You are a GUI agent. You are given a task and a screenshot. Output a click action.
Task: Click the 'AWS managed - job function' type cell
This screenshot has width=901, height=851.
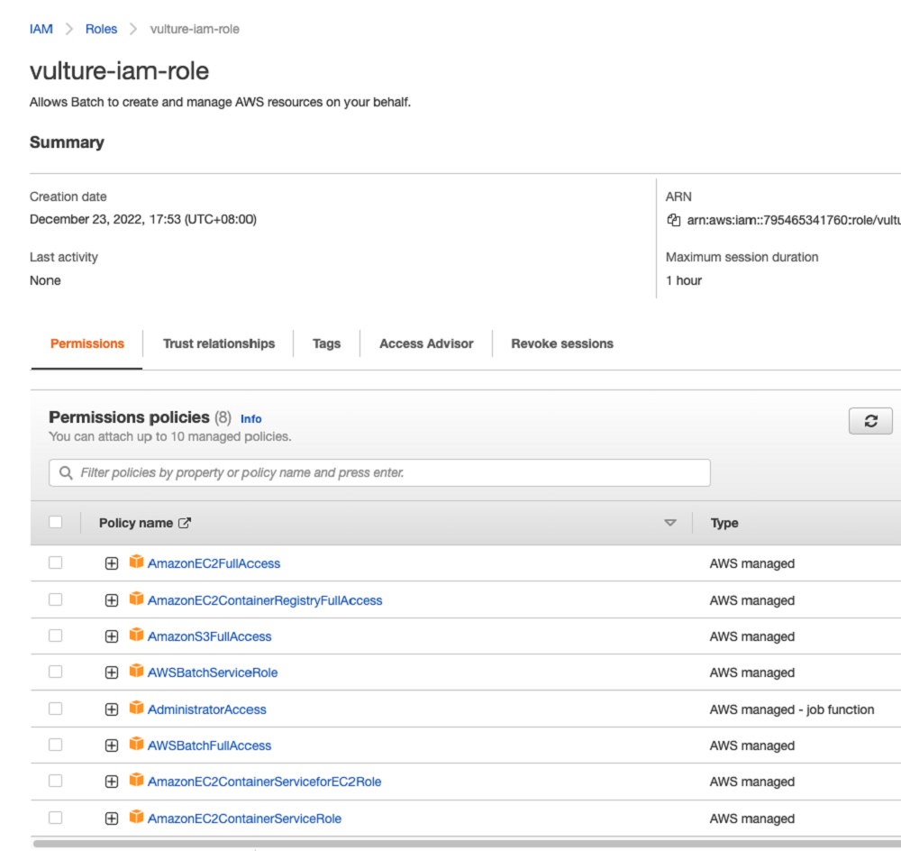pos(792,709)
